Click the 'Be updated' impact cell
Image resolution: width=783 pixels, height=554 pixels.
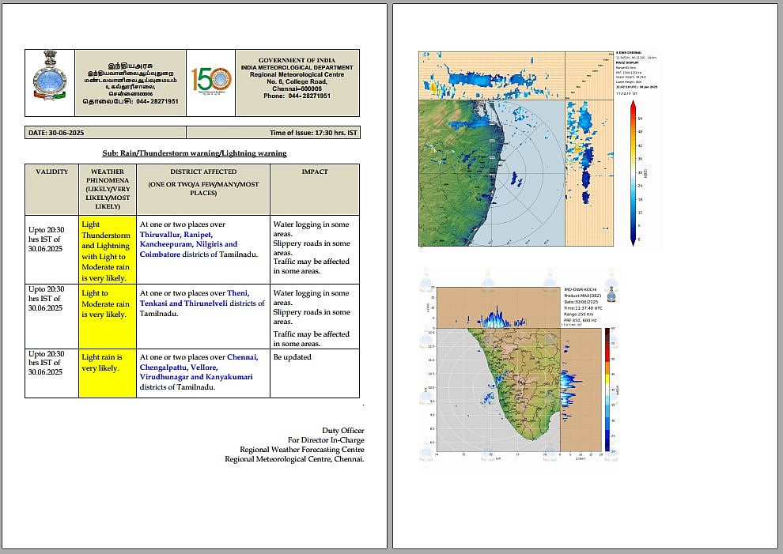[293, 357]
